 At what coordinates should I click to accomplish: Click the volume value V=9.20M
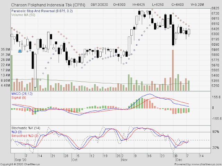coord(197,4)
